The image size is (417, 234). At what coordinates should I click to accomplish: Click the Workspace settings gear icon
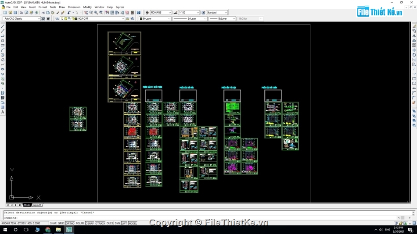click(x=43, y=18)
